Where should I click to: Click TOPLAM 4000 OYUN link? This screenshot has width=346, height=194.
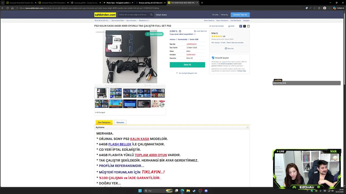tap(151, 155)
